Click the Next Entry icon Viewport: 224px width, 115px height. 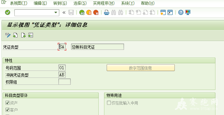[23, 35]
